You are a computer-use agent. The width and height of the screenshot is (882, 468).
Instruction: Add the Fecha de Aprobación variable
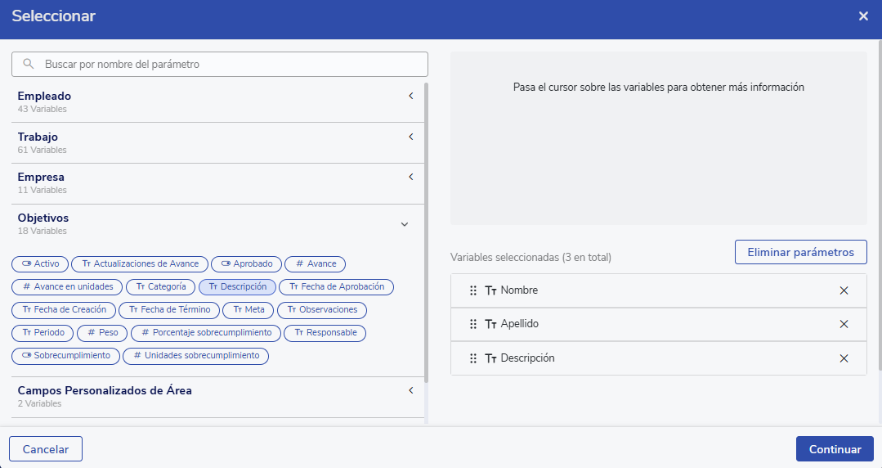336,286
